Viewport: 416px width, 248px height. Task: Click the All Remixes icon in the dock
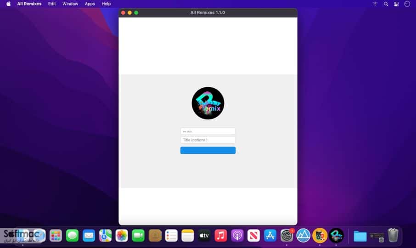[x=336, y=236]
